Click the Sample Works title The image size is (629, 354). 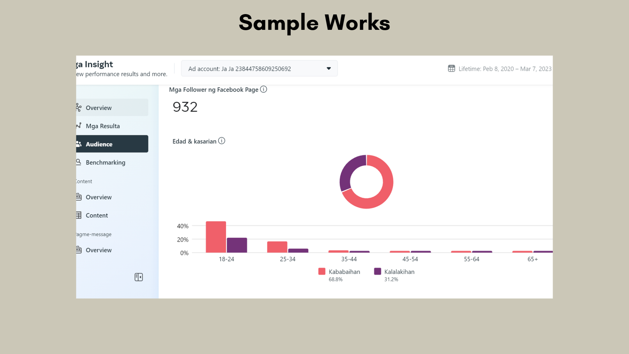click(314, 23)
